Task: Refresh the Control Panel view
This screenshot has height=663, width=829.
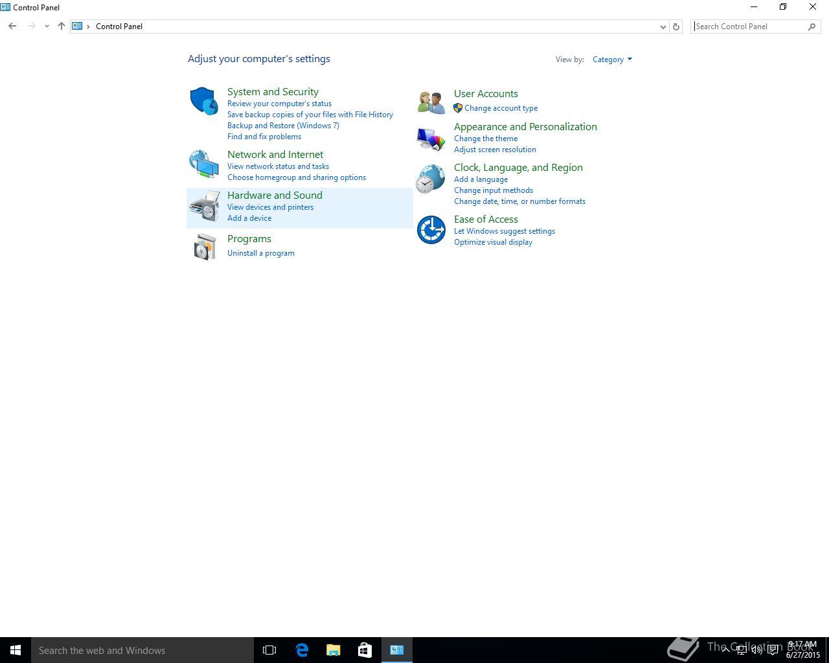Action: point(676,27)
